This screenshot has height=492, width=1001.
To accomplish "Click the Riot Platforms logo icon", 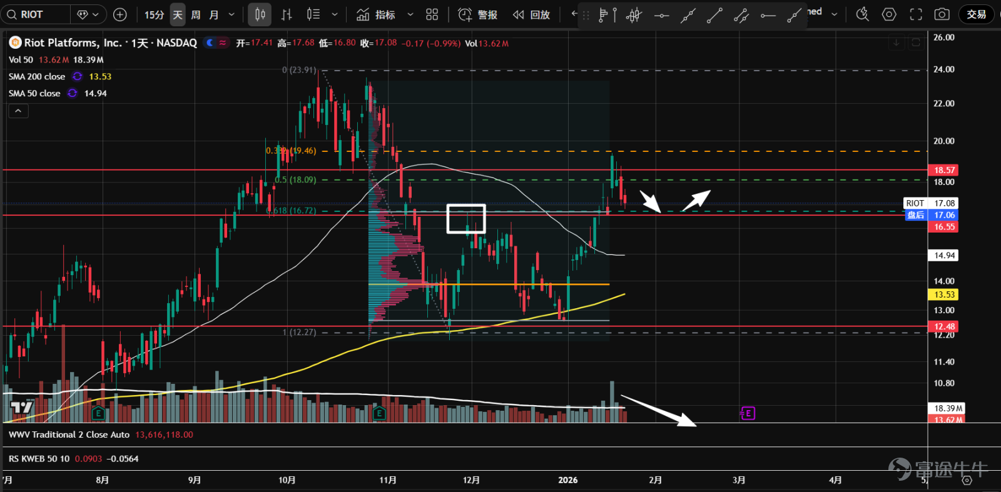I will pos(15,43).
